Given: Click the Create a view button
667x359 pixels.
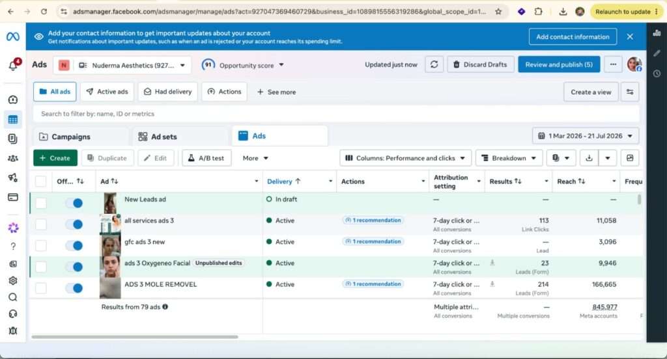Looking at the screenshot, I should coord(591,92).
